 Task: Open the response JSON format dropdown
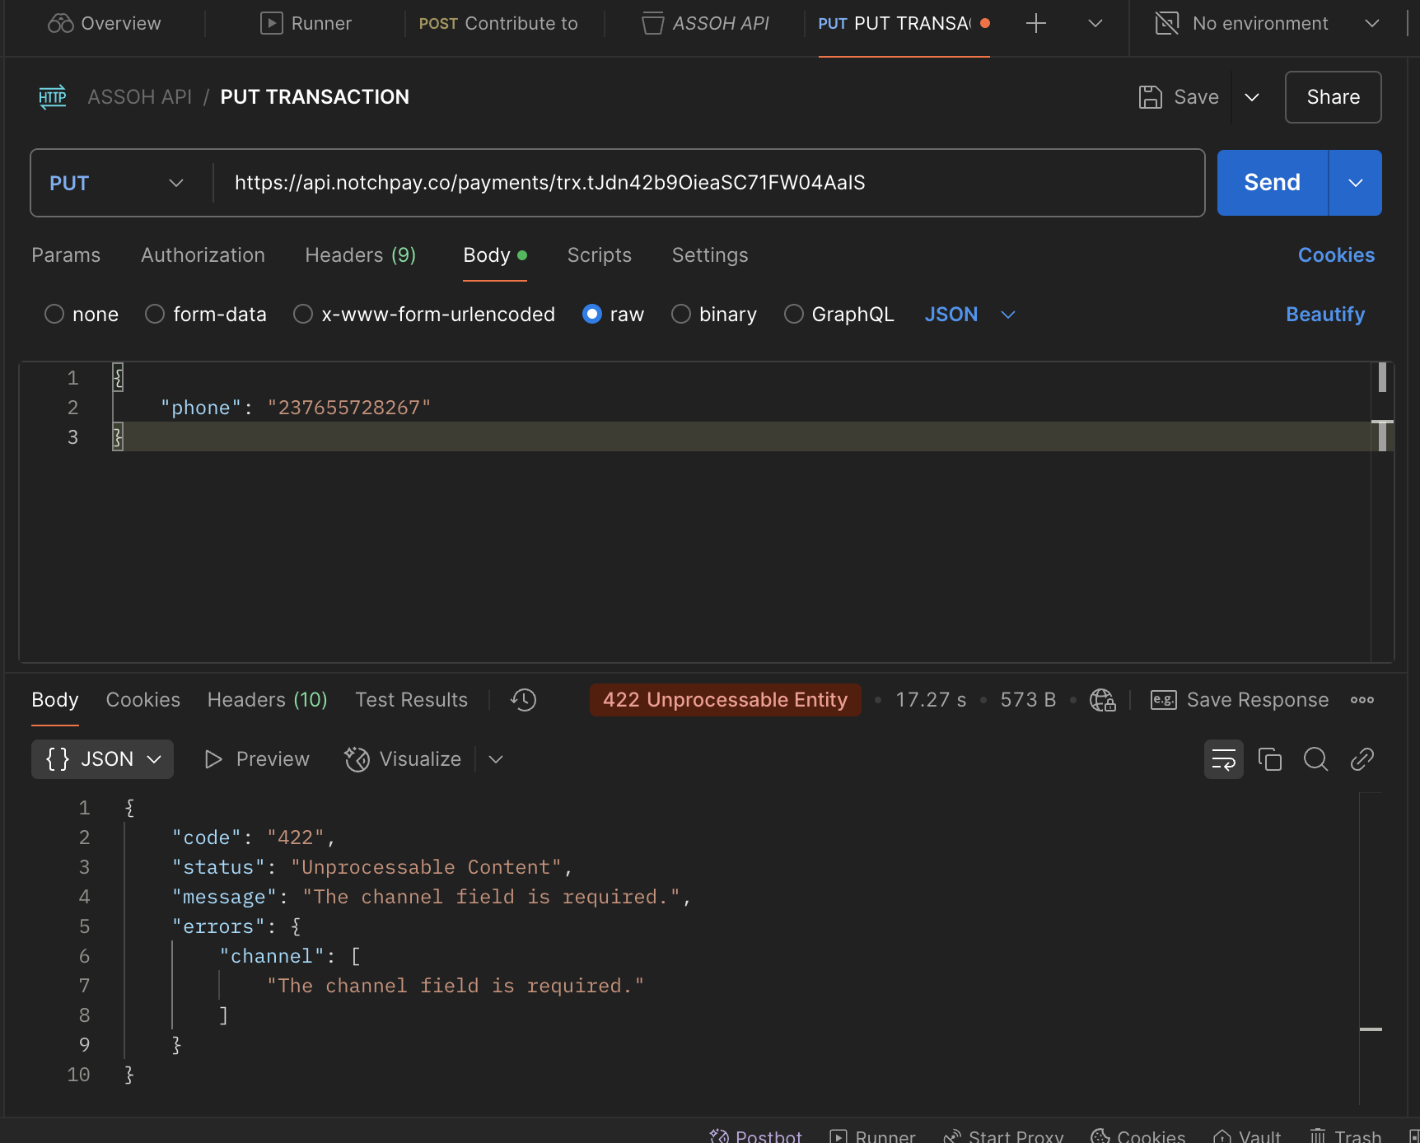(x=102, y=759)
